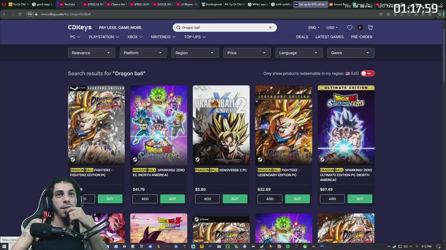Switch to the Lil Wayne browser tab
The height and width of the screenshot is (250, 446).
click(x=187, y=4)
